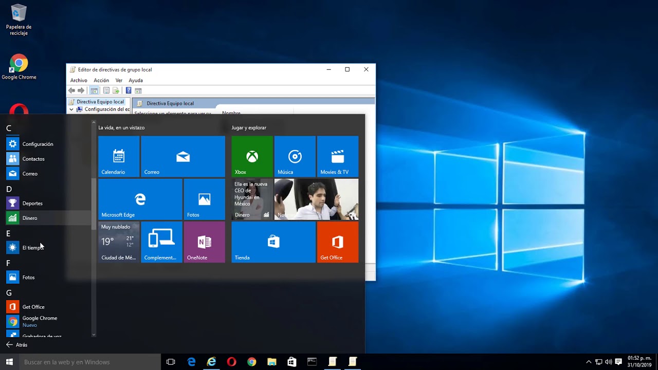
Task: Open Get Office in the app list
Action: click(x=48, y=307)
